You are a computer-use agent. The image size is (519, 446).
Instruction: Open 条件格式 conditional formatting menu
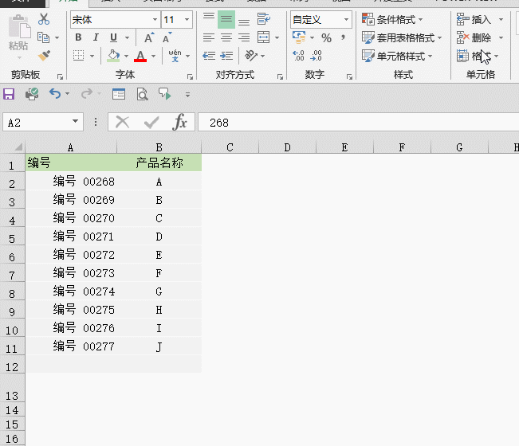pyautogui.click(x=392, y=19)
